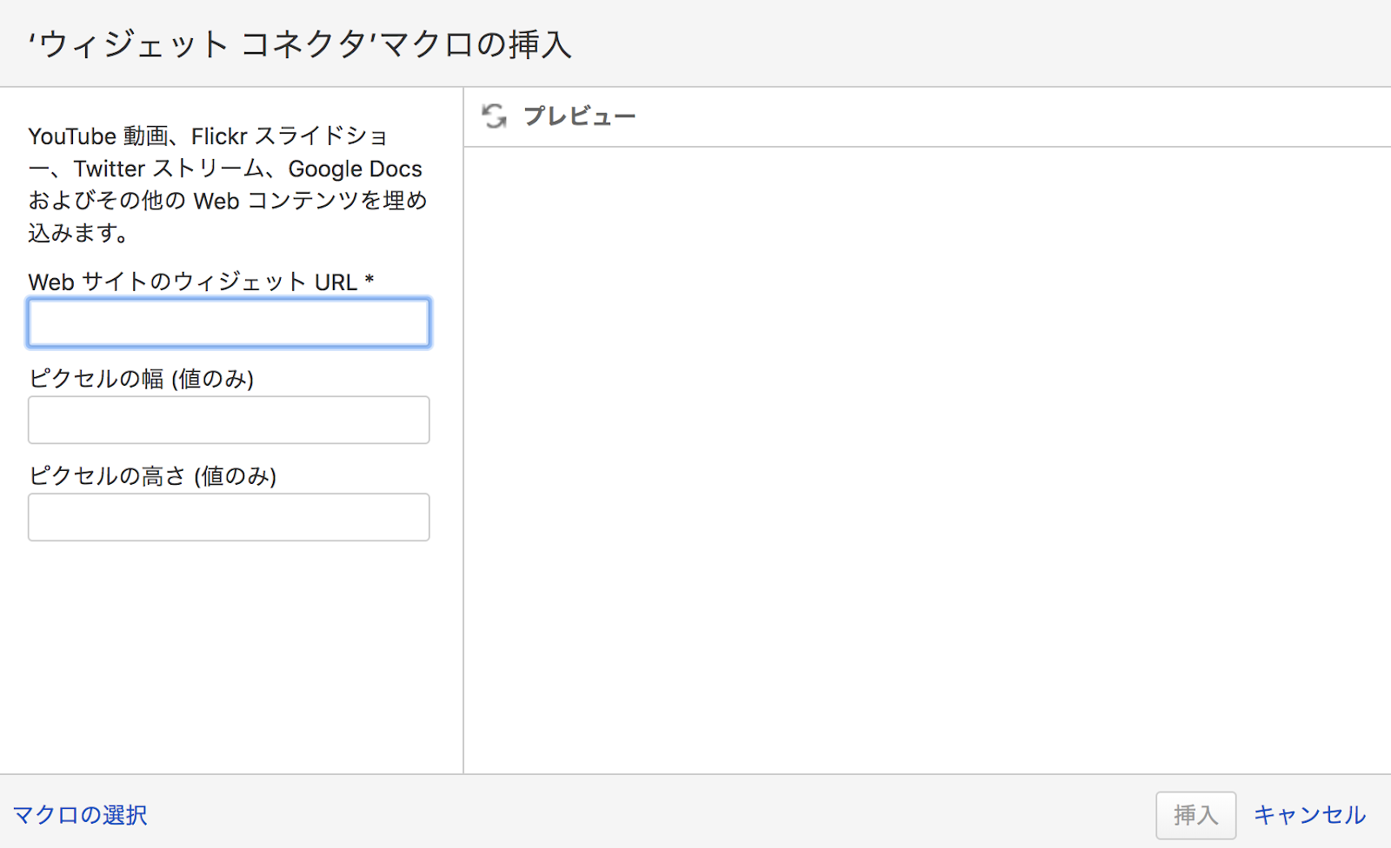
Task: Click the words Google Docs in the description
Action: [355, 169]
